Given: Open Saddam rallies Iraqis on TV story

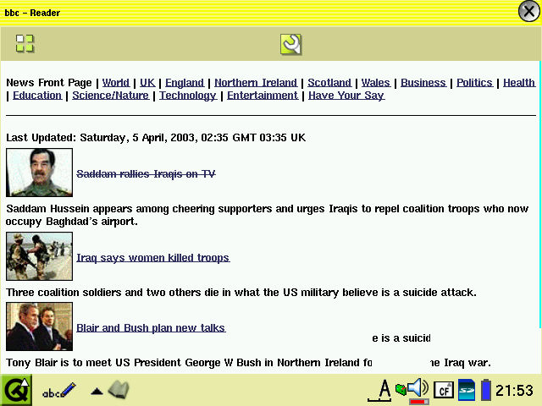Looking at the screenshot, I should [146, 173].
